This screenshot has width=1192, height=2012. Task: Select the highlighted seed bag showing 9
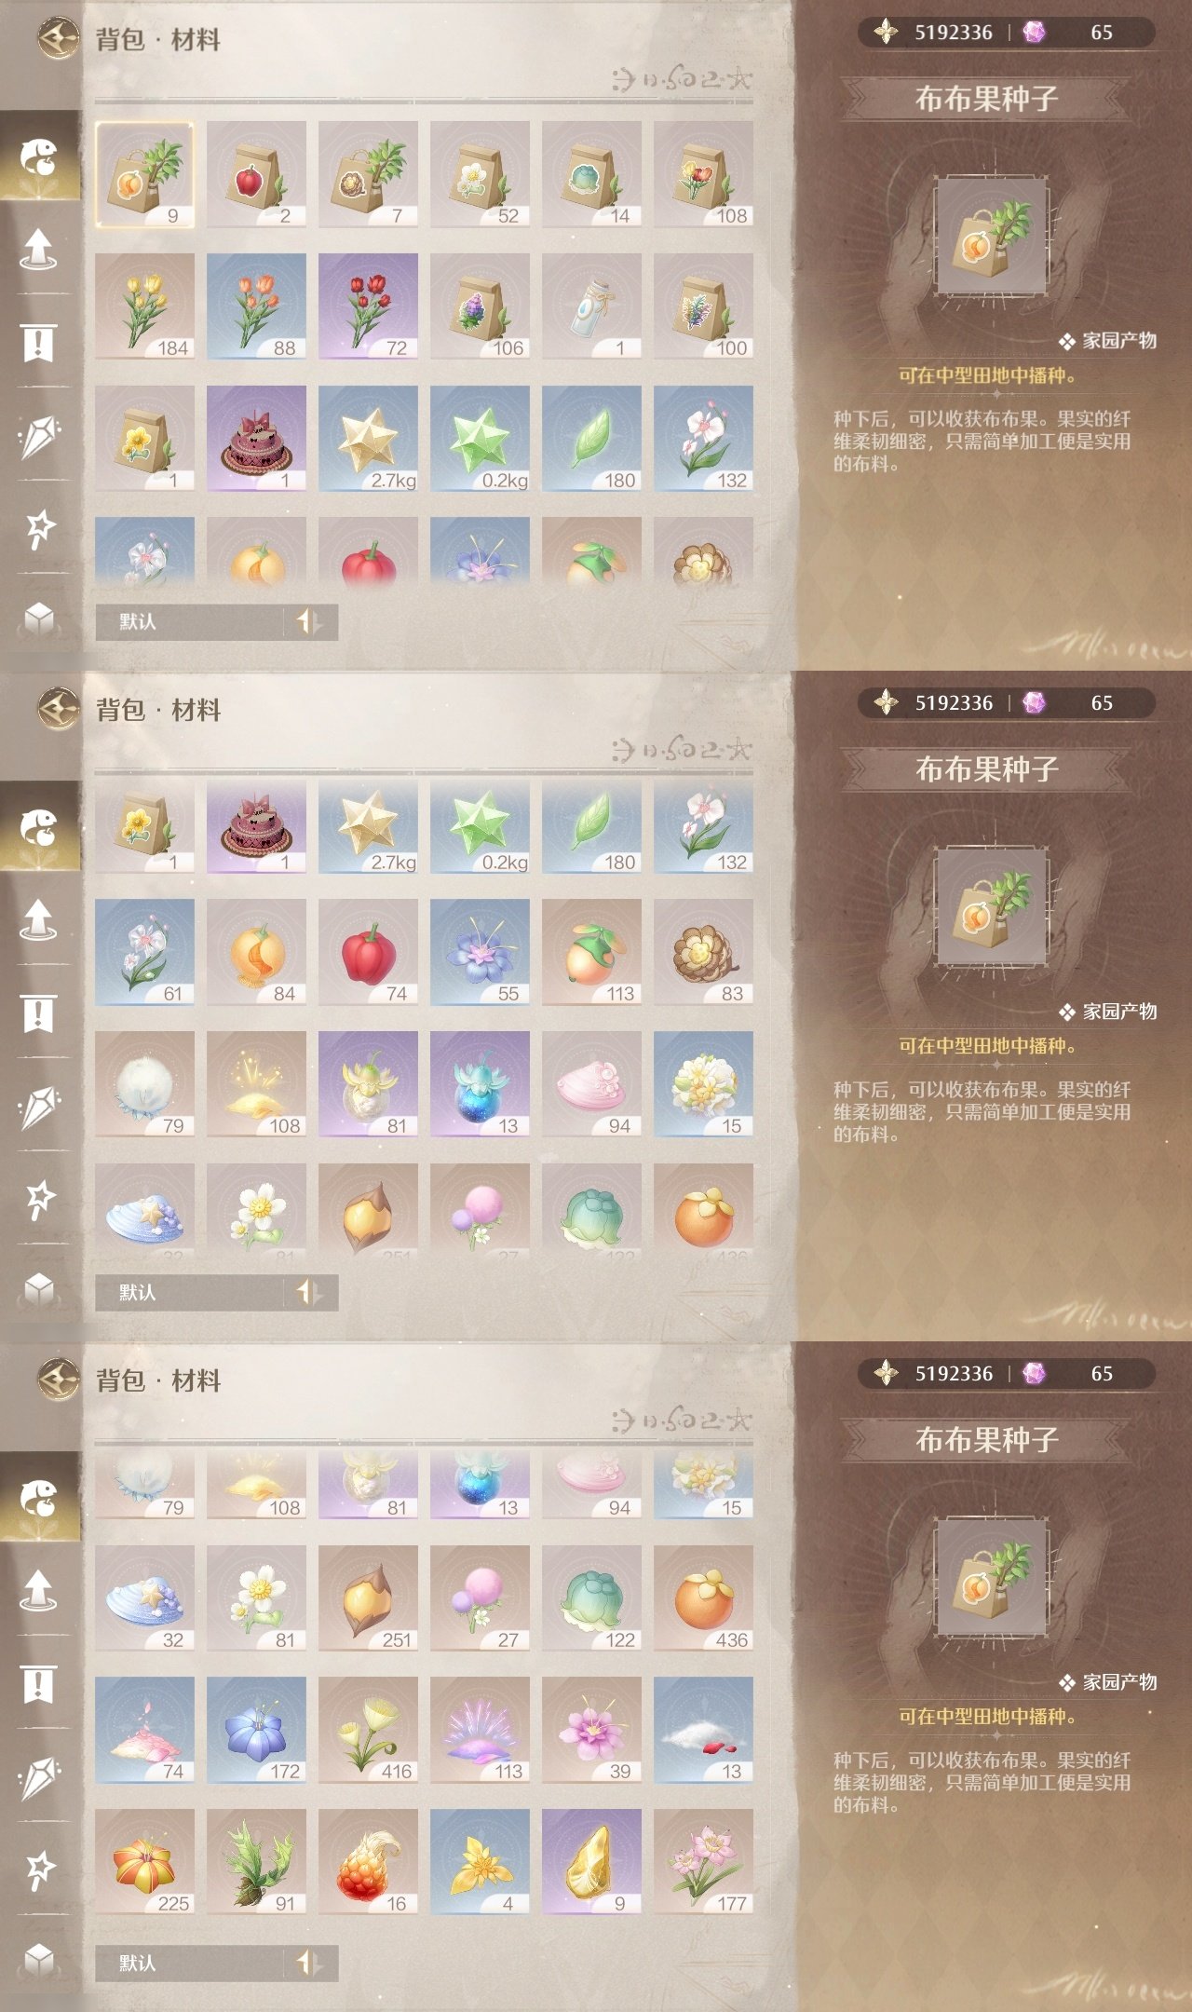tap(144, 174)
